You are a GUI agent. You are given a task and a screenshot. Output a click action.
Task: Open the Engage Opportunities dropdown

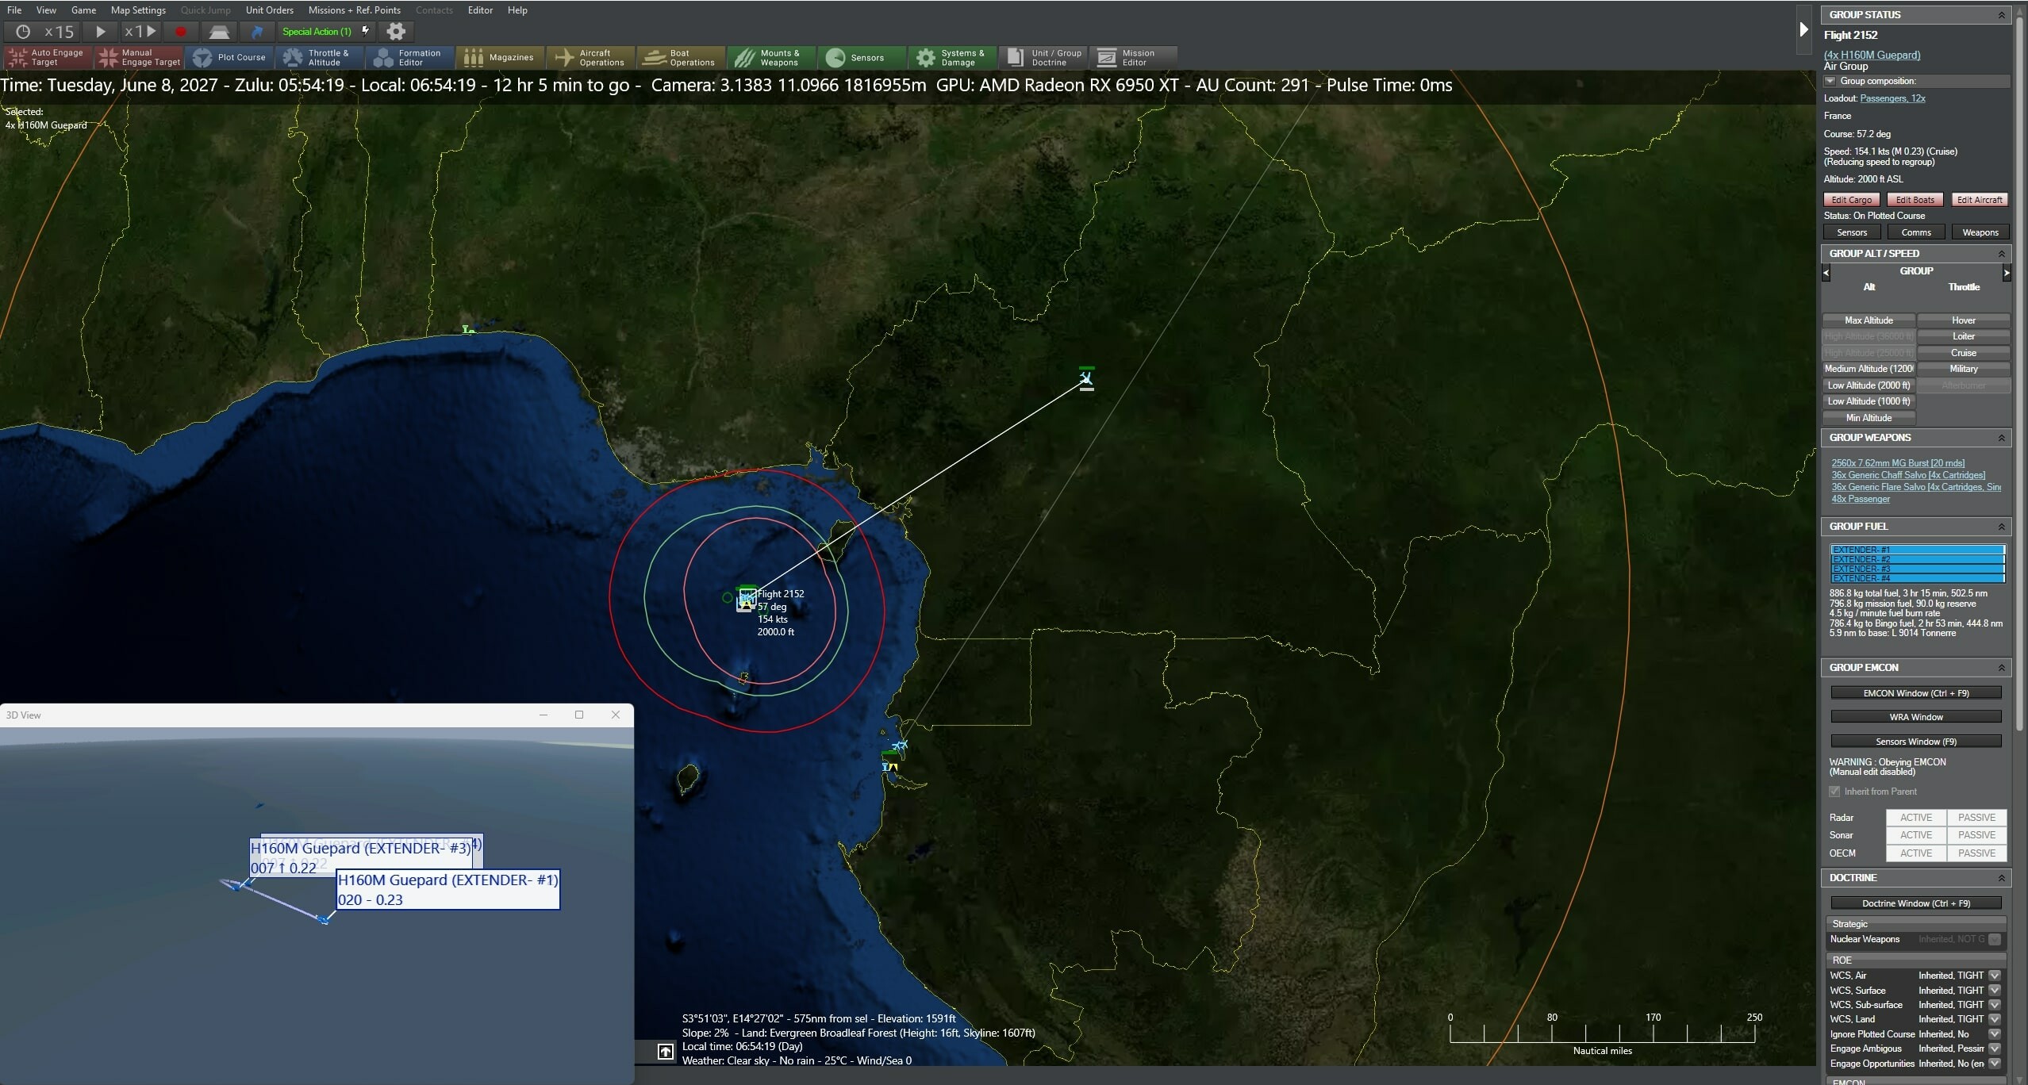[1994, 1063]
